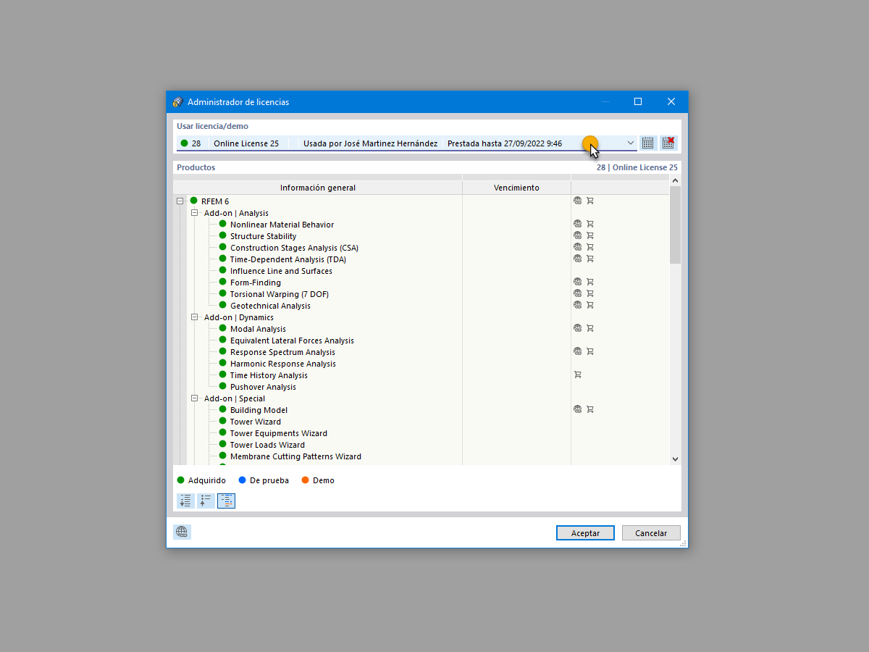Click the vertical scrollbar thumb

(675, 225)
